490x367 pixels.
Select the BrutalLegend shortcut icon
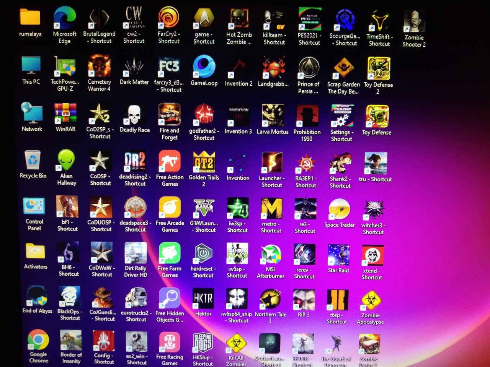tap(99, 18)
